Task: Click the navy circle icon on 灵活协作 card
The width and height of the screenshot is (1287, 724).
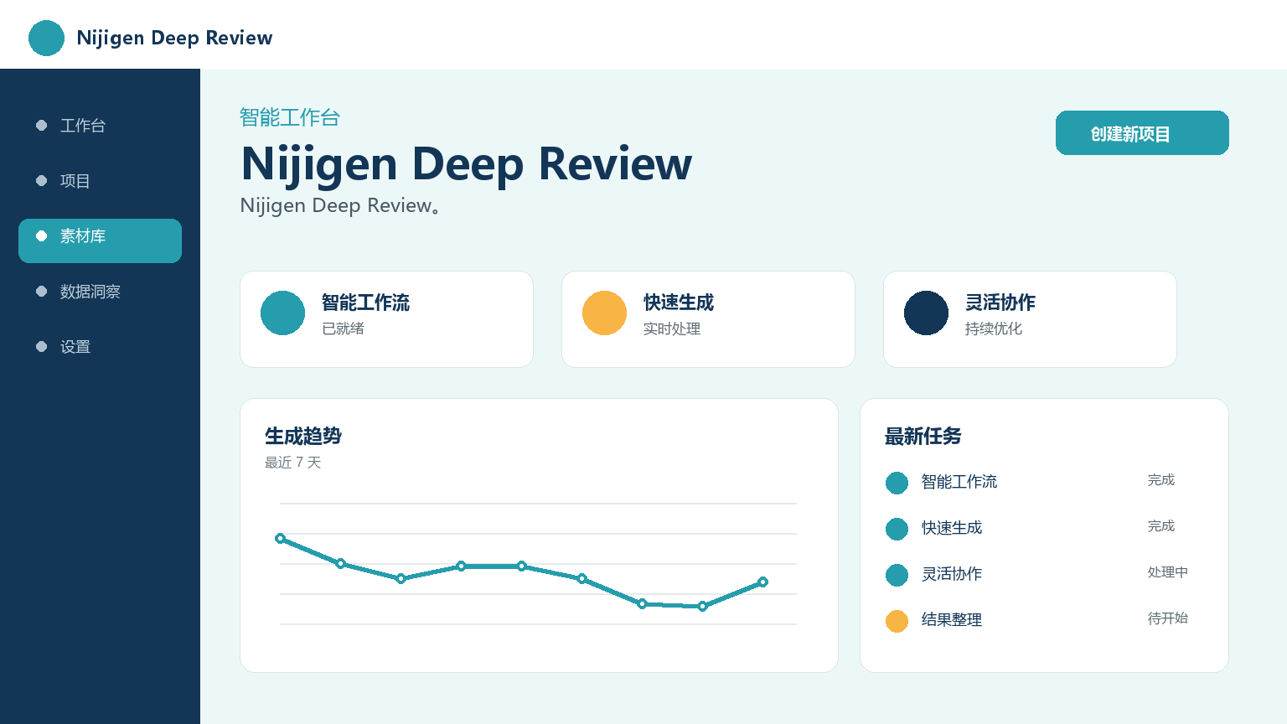Action: point(926,313)
